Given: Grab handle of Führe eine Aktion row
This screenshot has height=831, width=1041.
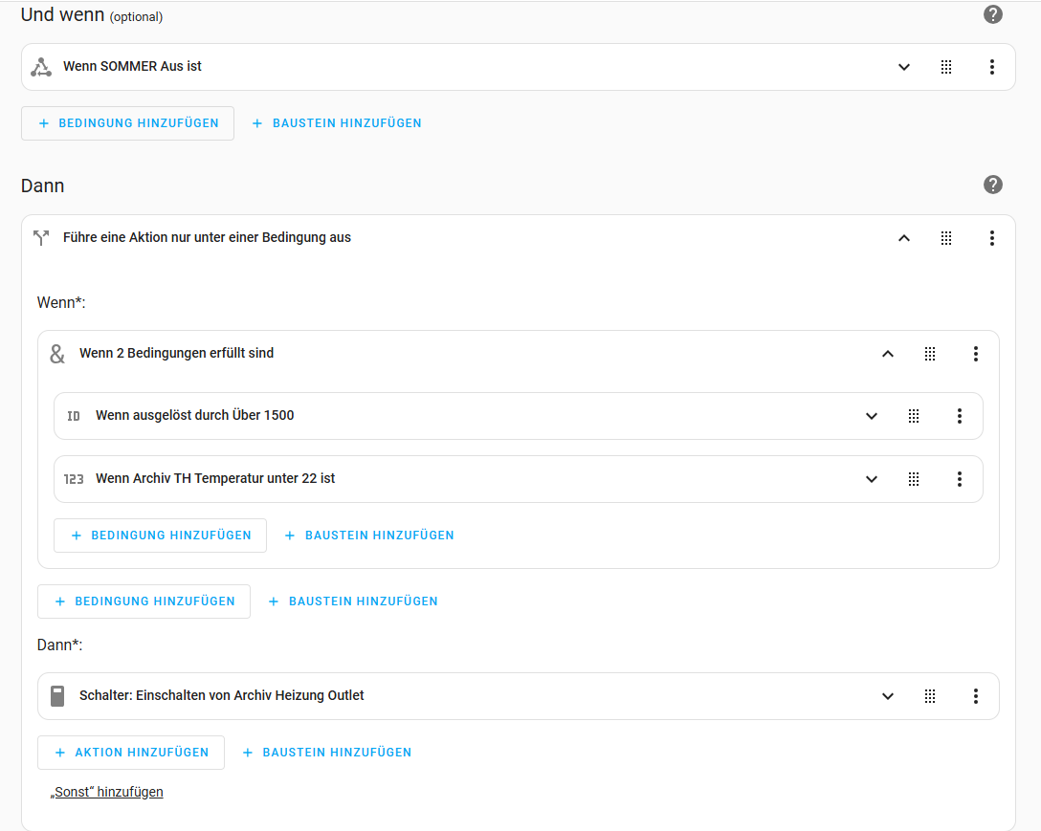Looking at the screenshot, I should [x=946, y=237].
